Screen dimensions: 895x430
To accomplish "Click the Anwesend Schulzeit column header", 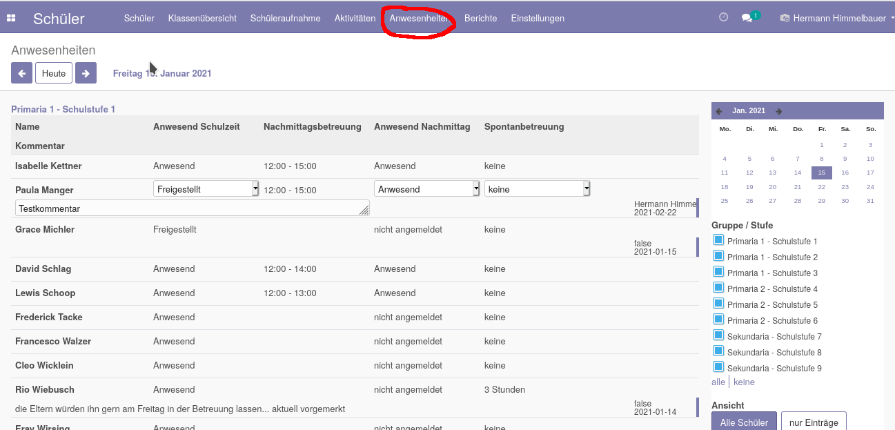I will (197, 127).
